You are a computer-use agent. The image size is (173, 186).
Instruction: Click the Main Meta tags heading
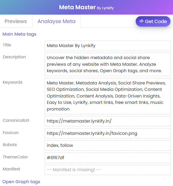tap(19, 34)
